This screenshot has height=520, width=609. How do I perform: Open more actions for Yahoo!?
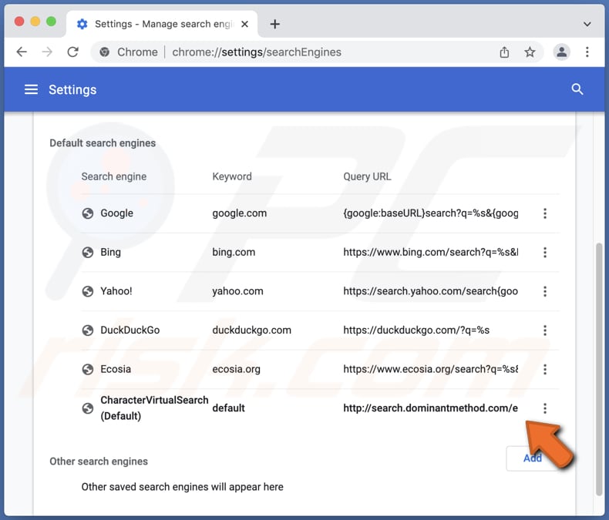coord(545,291)
